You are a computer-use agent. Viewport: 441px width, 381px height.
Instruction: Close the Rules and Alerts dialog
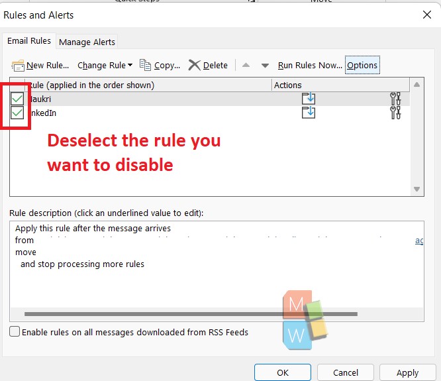pyautogui.click(x=427, y=15)
